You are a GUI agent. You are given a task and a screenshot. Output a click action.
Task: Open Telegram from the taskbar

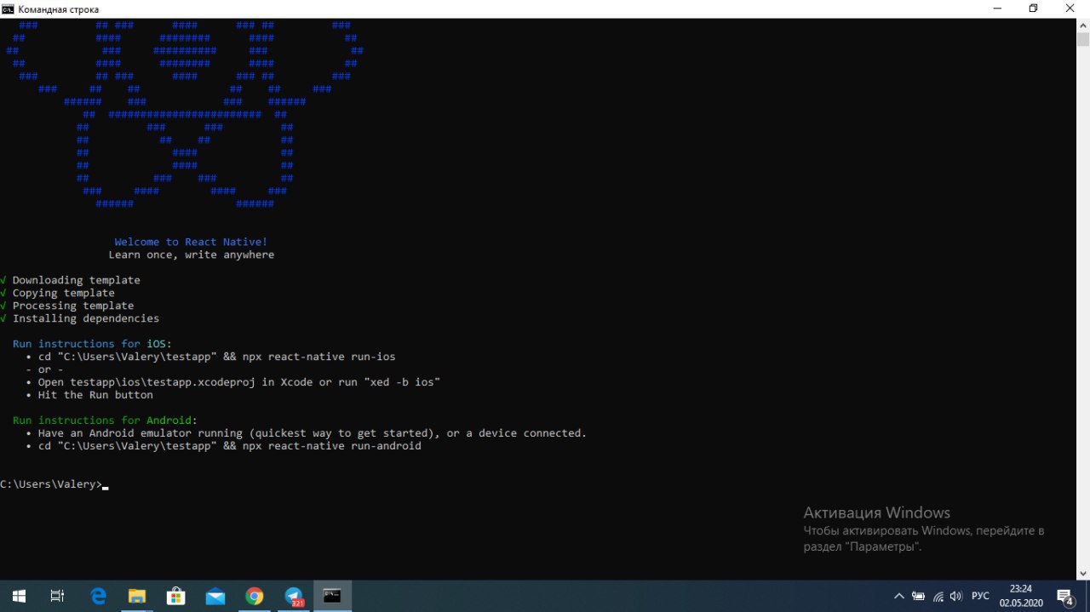294,596
